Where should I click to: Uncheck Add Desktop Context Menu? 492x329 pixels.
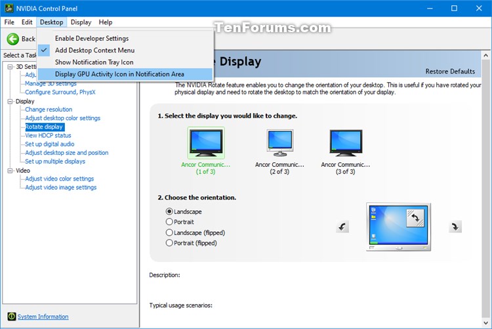pos(125,51)
